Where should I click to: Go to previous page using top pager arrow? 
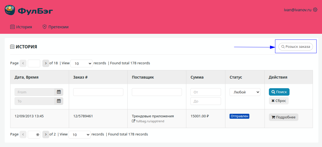pyautogui.click(x=23, y=63)
